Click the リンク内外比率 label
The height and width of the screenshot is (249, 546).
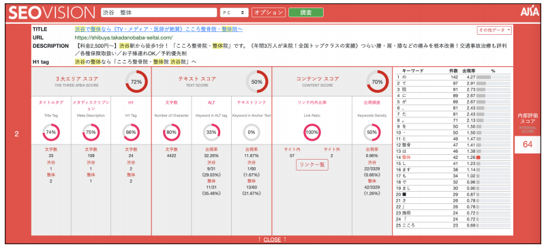312,102
